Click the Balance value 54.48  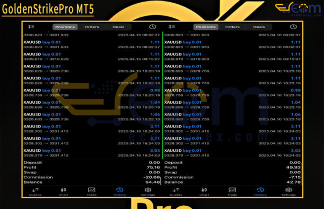(x=153, y=182)
